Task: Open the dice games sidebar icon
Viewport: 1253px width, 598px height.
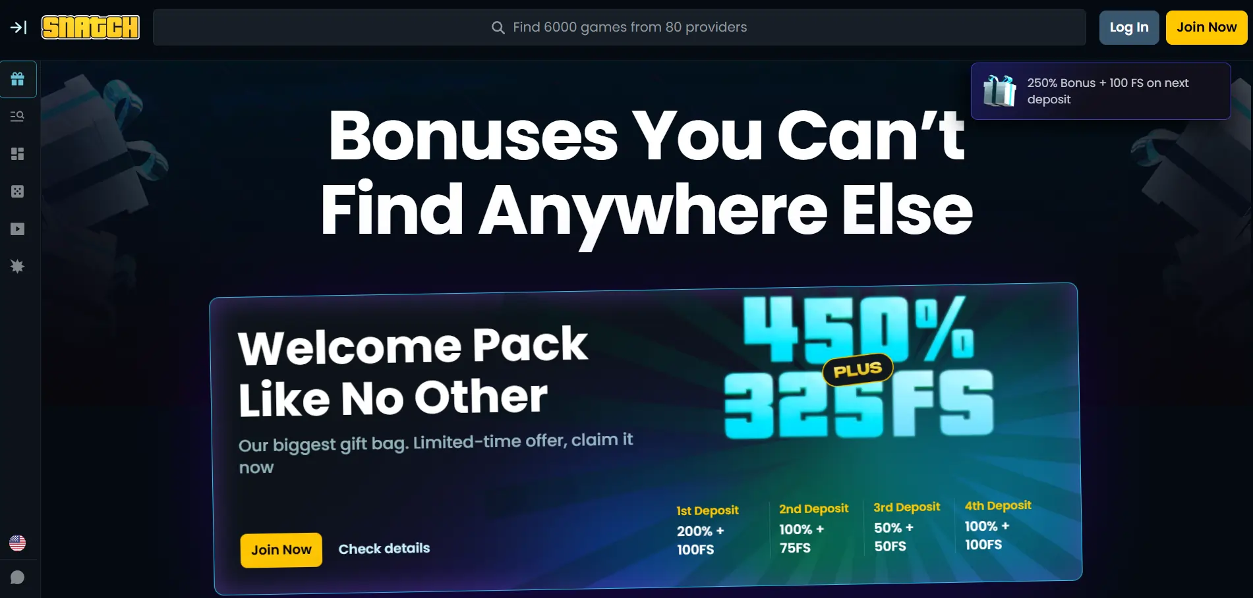Action: [x=18, y=192]
